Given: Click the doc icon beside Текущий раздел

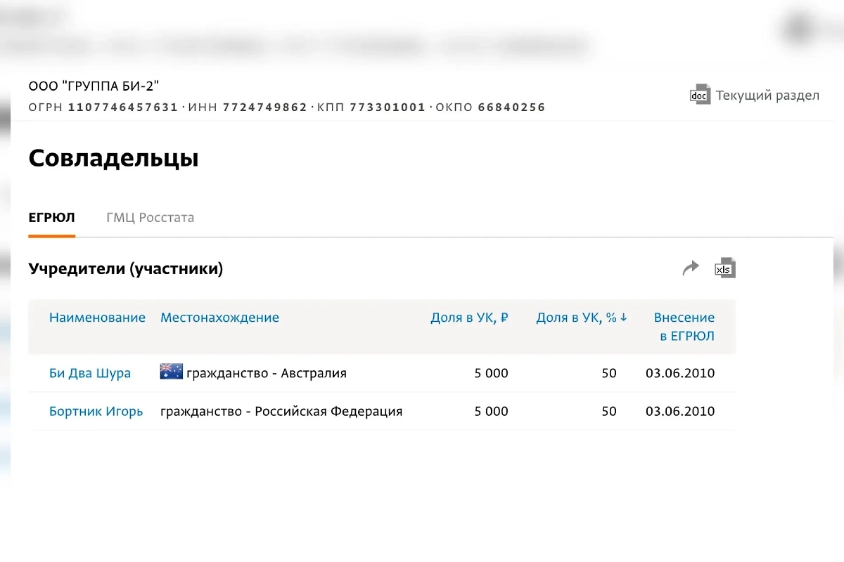Looking at the screenshot, I should point(699,94).
